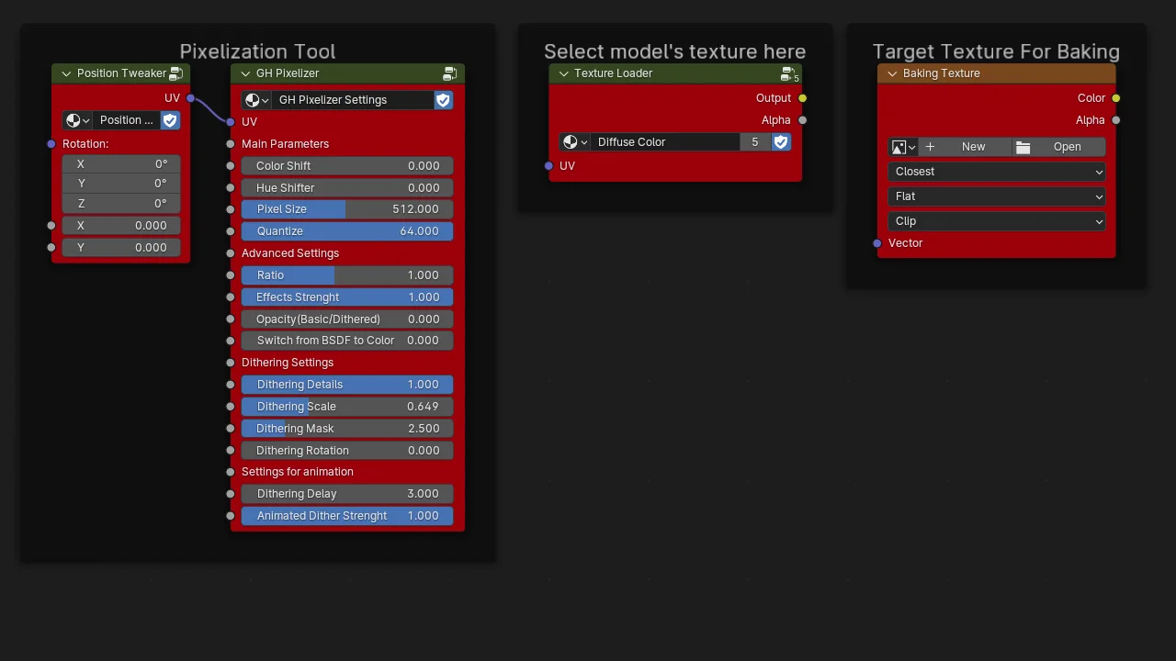Click the user count icon on Texture Loader header
The height and width of the screenshot is (661, 1176).
click(788, 73)
